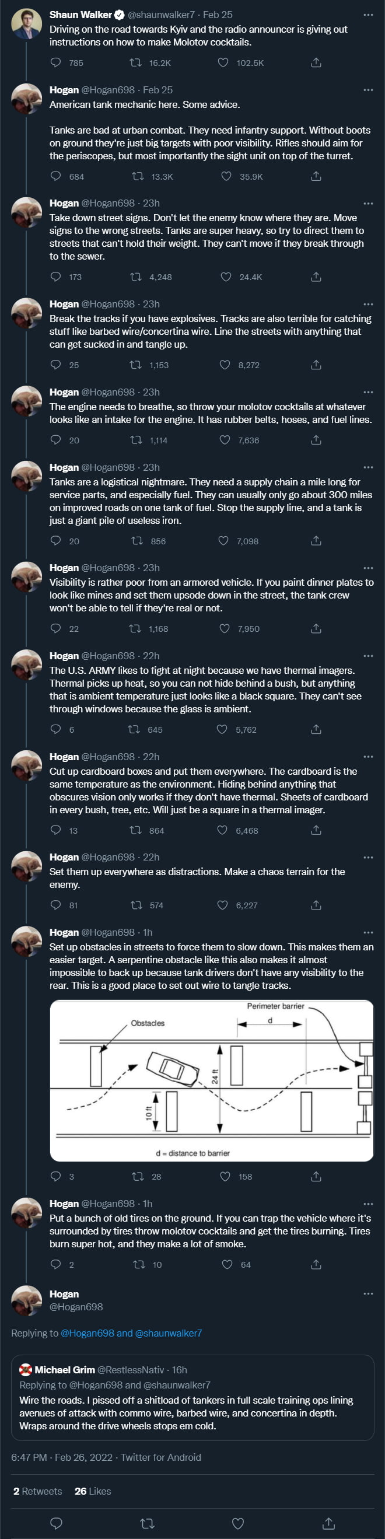Open more options on Shaun Walker's tweet
Image resolution: width=385 pixels, height=1539 pixels.
(x=367, y=15)
